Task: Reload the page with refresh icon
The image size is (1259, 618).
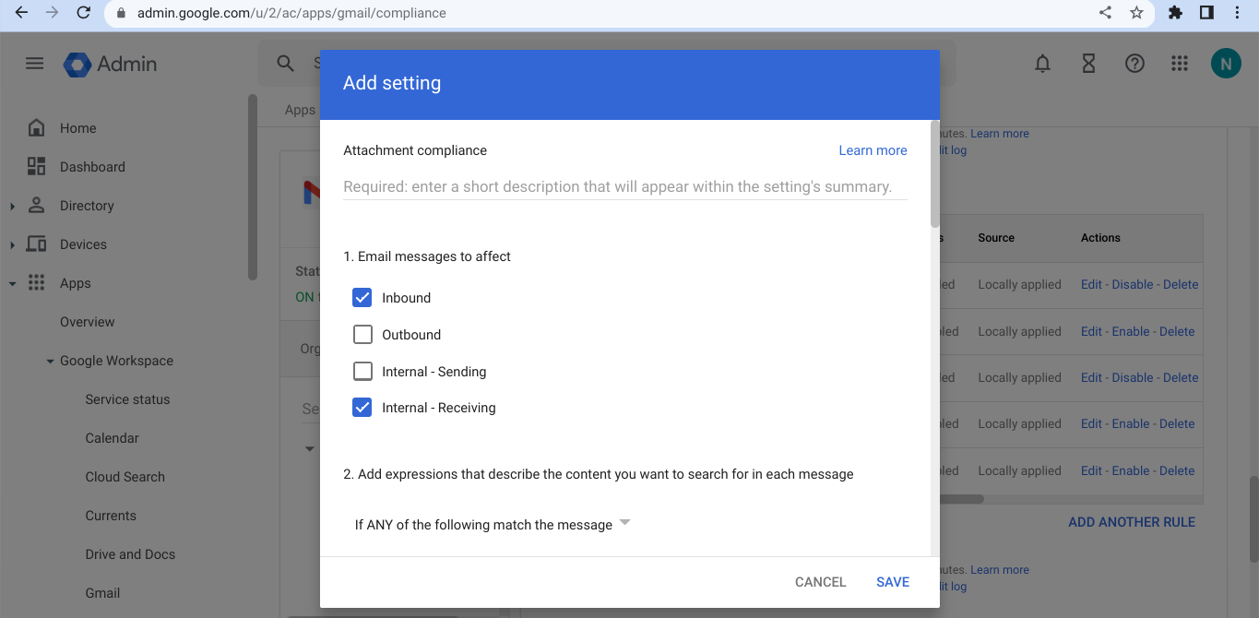Action: point(83,13)
